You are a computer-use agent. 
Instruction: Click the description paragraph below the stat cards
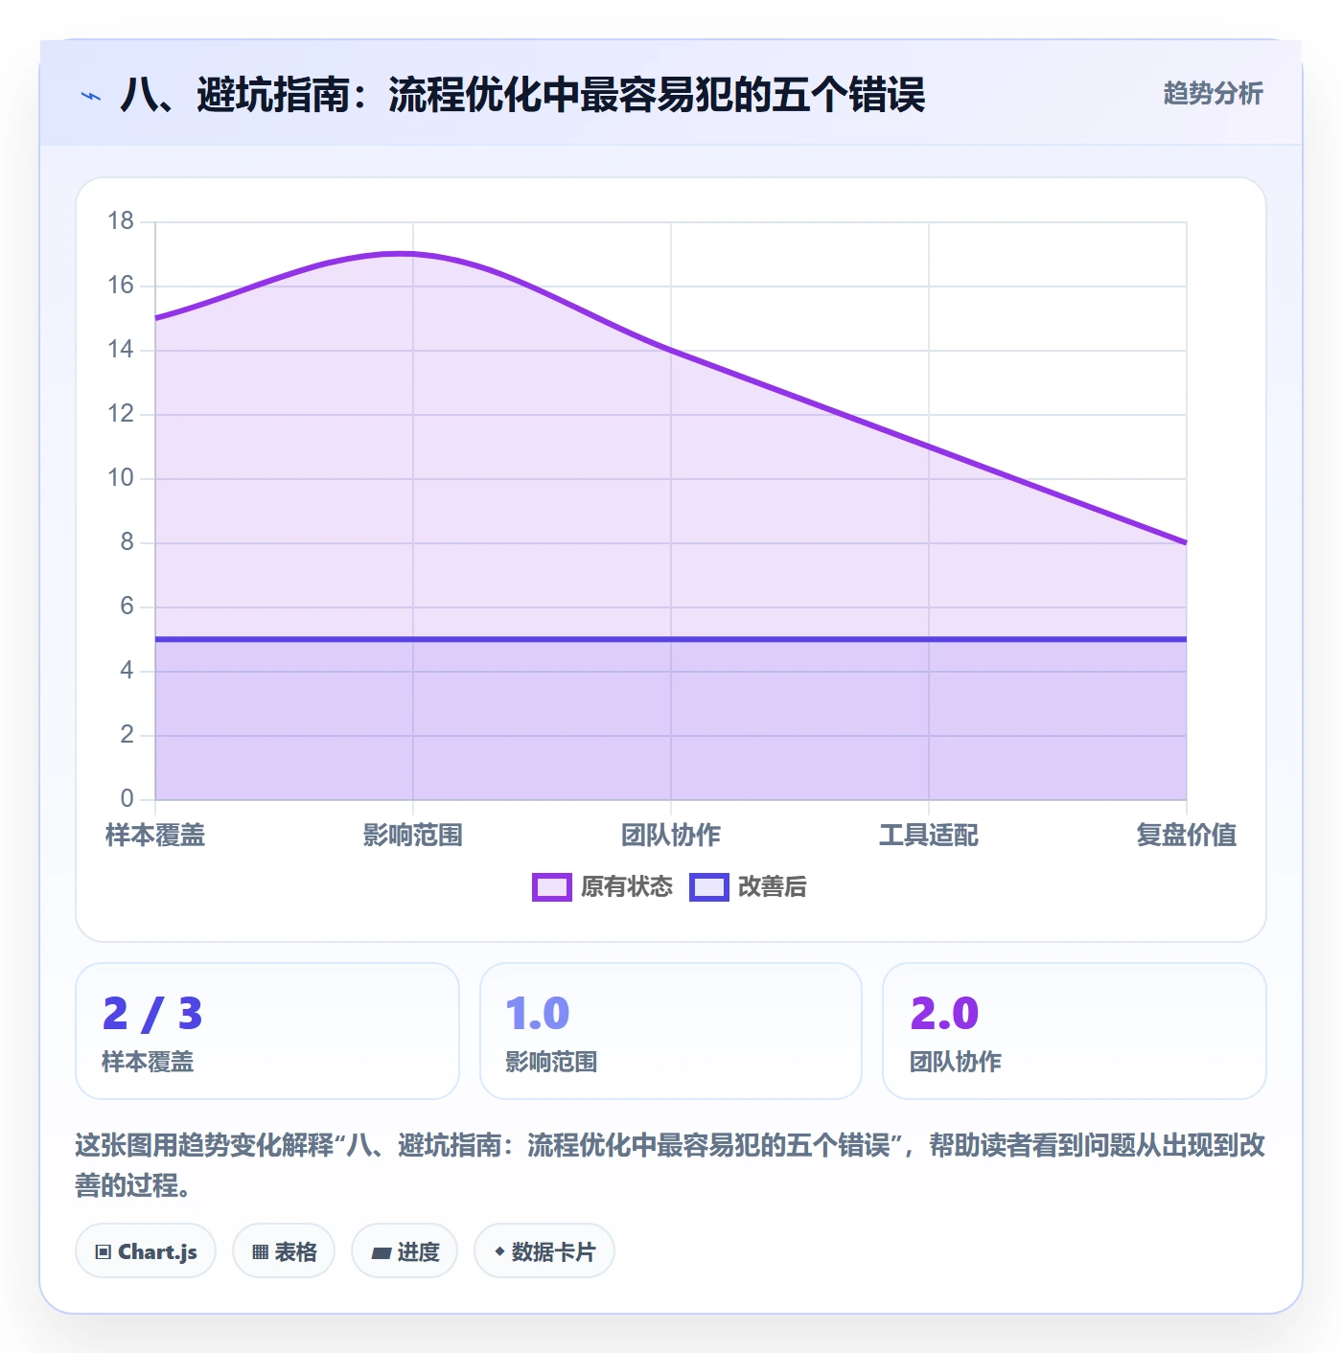[x=671, y=1165]
